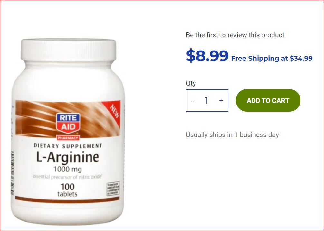Click the 'essential precursor of nitric oxide' line
Image resolution: width=324 pixels, height=231 pixels.
pos(67,177)
